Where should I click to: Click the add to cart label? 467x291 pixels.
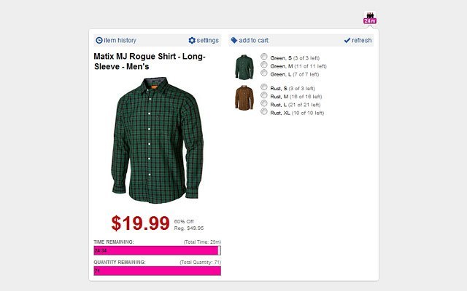click(x=254, y=41)
